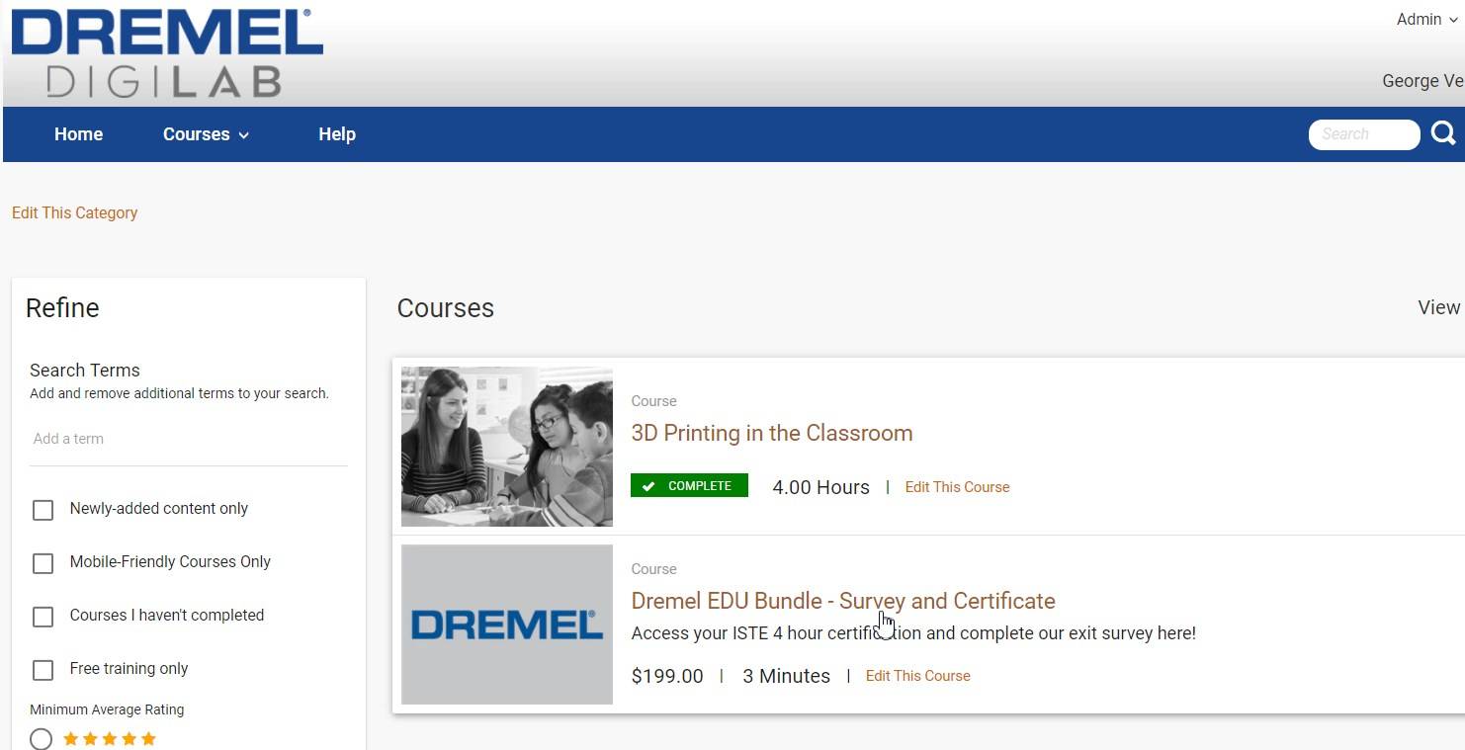The width and height of the screenshot is (1465, 750).
Task: Click the Dremel DigiLab logo
Action: 167,54
